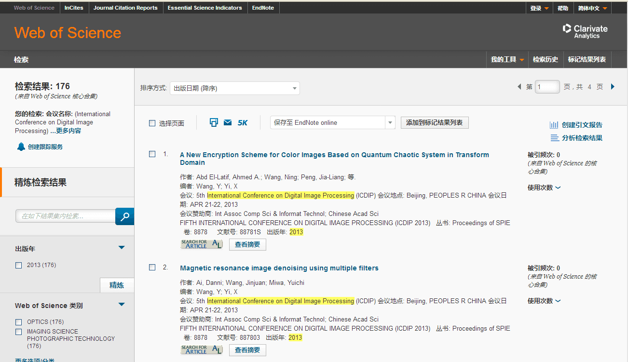Image resolution: width=628 pixels, height=362 pixels.
Task: Check the OPTICS (176) category filter
Action: (19, 322)
